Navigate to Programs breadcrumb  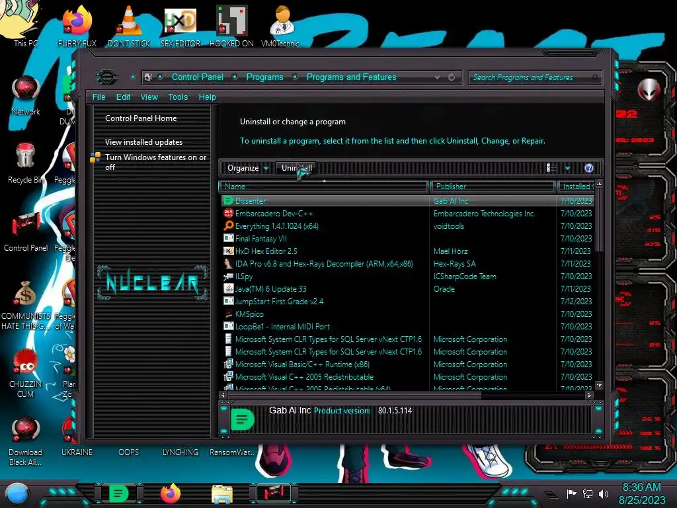(x=264, y=77)
